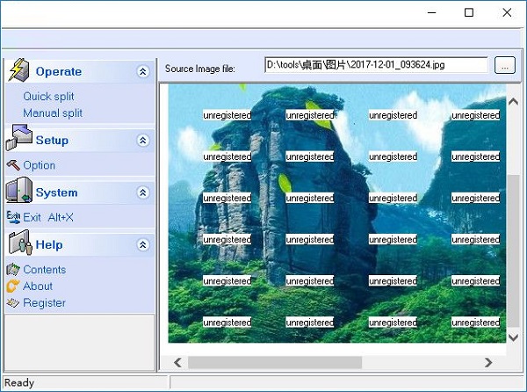Click the horizontal scrollbar left arrow
Viewport: 527px width, 392px height.
(177, 362)
